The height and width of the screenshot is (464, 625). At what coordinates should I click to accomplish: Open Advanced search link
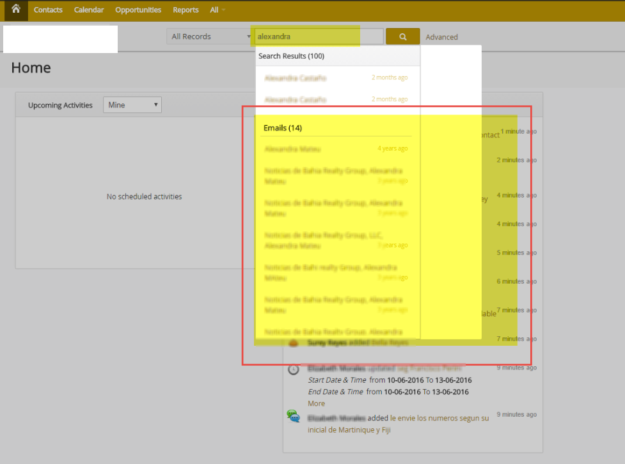coord(441,37)
